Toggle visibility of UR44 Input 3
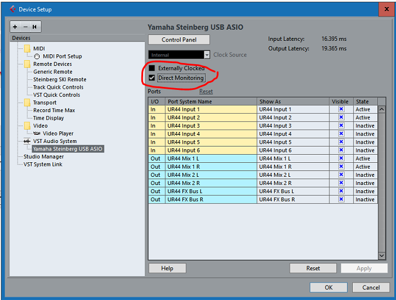The image size is (396, 300). pos(341,125)
